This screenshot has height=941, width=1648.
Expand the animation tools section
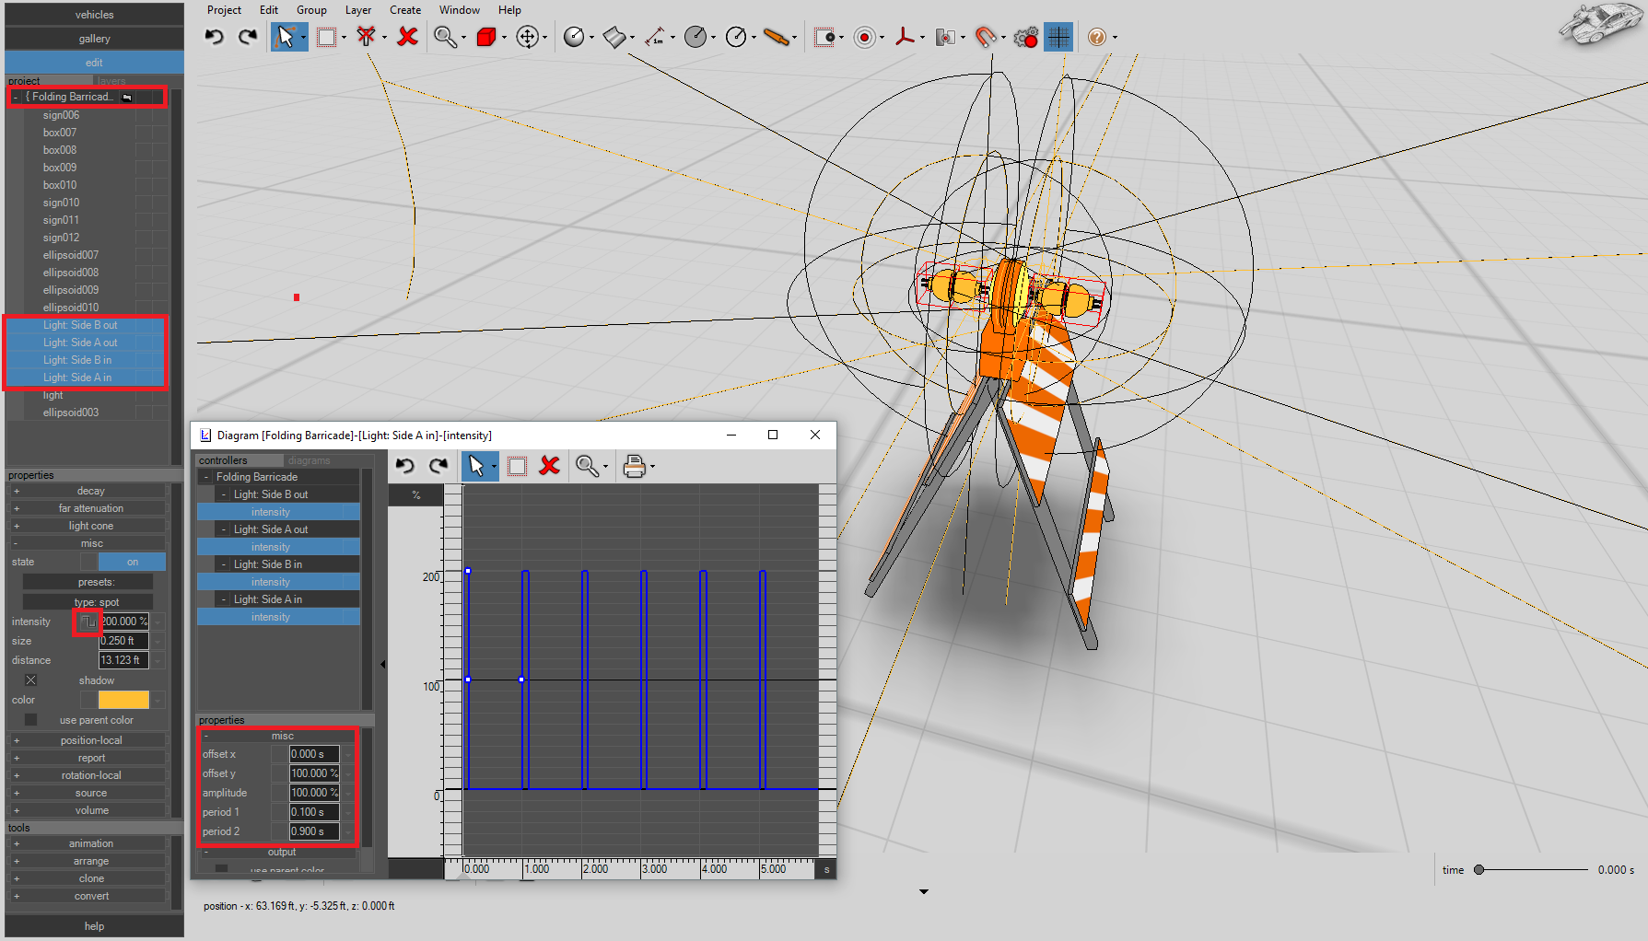tap(17, 843)
